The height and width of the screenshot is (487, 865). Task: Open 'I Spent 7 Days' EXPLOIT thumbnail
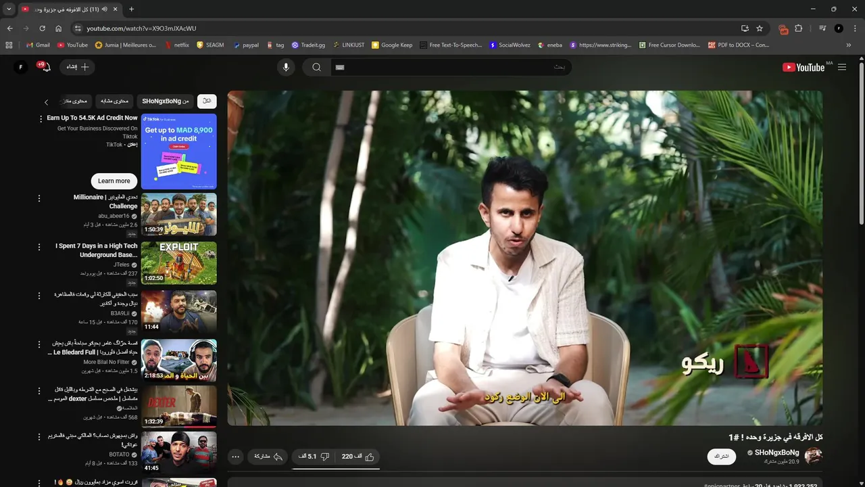point(178,263)
